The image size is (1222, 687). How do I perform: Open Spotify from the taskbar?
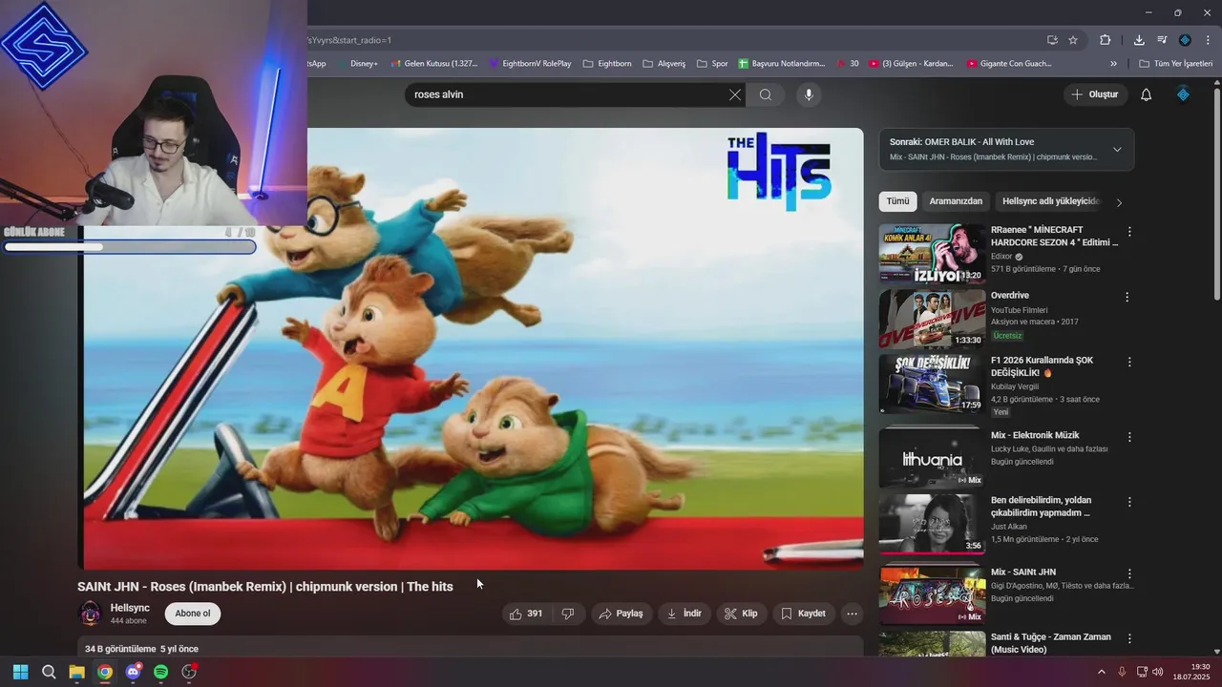point(161,672)
